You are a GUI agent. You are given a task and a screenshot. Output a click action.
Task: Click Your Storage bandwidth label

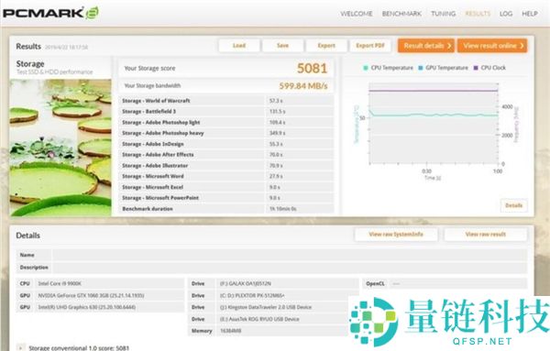click(152, 85)
